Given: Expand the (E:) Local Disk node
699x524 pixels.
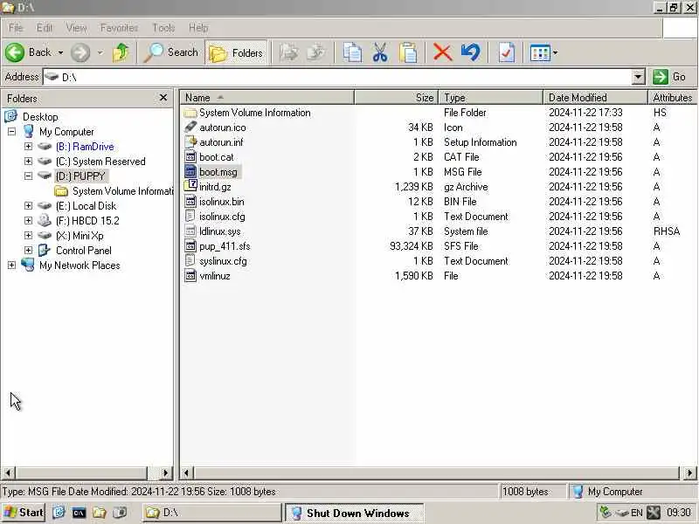Looking at the screenshot, I should (28, 205).
